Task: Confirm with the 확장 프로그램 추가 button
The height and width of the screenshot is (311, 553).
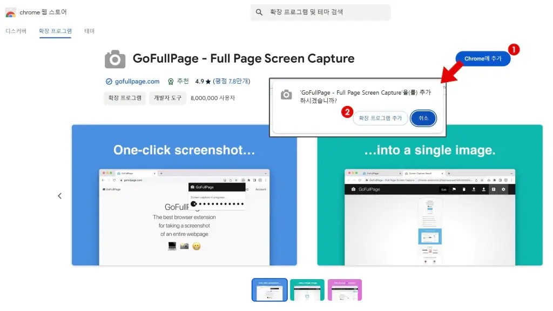Action: [381, 118]
